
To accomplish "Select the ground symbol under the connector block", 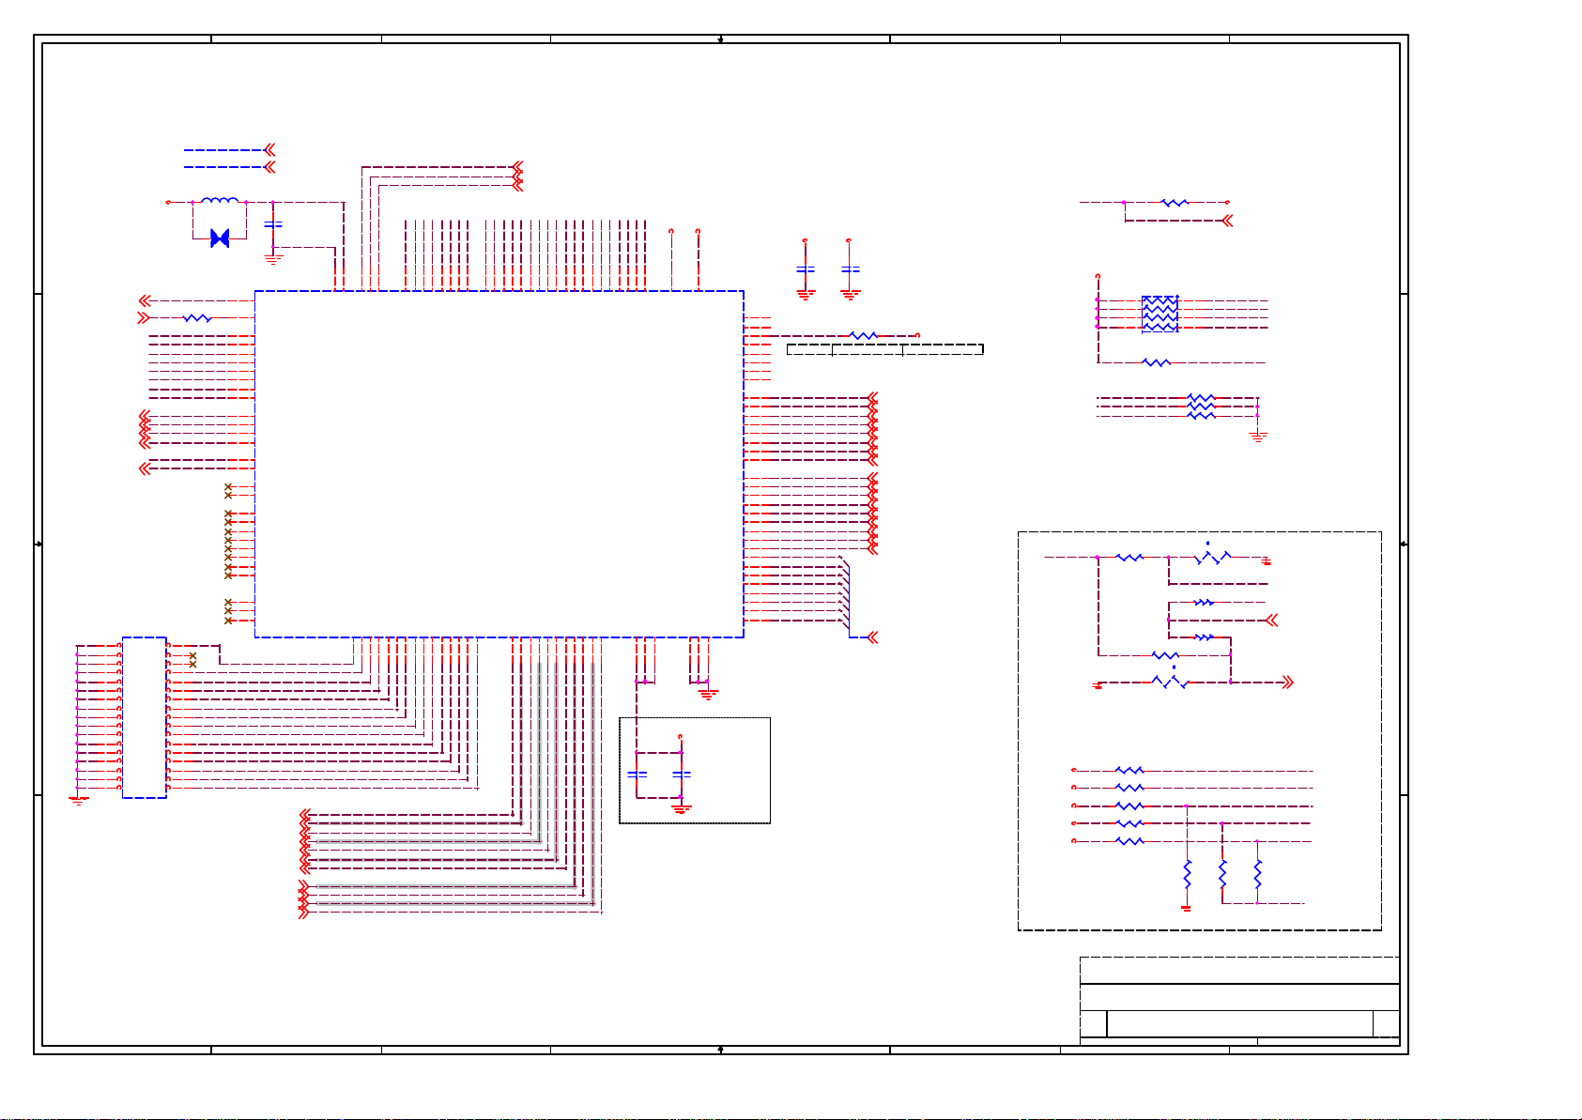I will click(x=78, y=801).
